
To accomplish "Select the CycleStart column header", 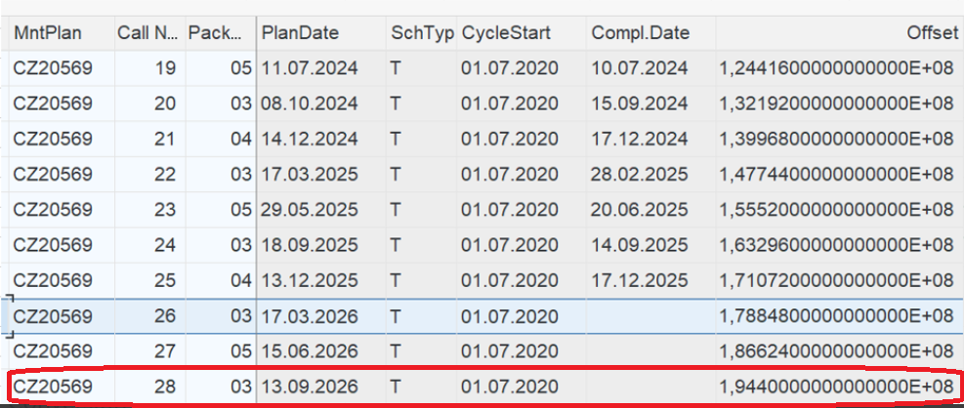I will tap(506, 33).
